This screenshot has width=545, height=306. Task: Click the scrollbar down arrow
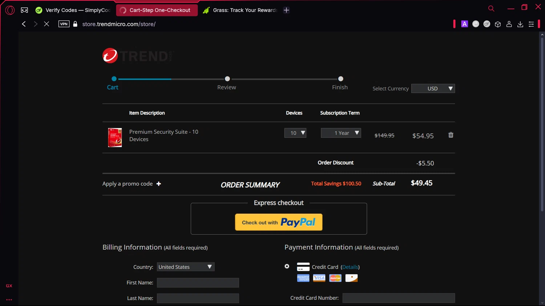(x=542, y=303)
